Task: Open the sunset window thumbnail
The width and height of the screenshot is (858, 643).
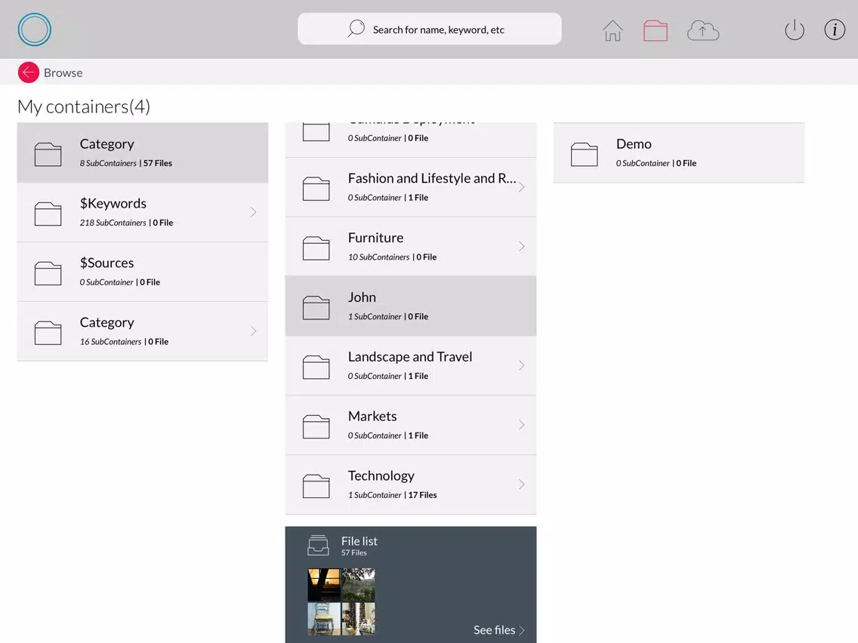Action: (x=323, y=584)
